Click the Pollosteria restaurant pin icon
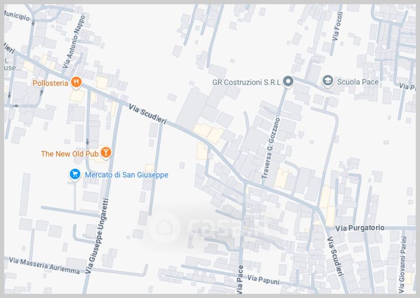420x298 pixels. point(76,82)
